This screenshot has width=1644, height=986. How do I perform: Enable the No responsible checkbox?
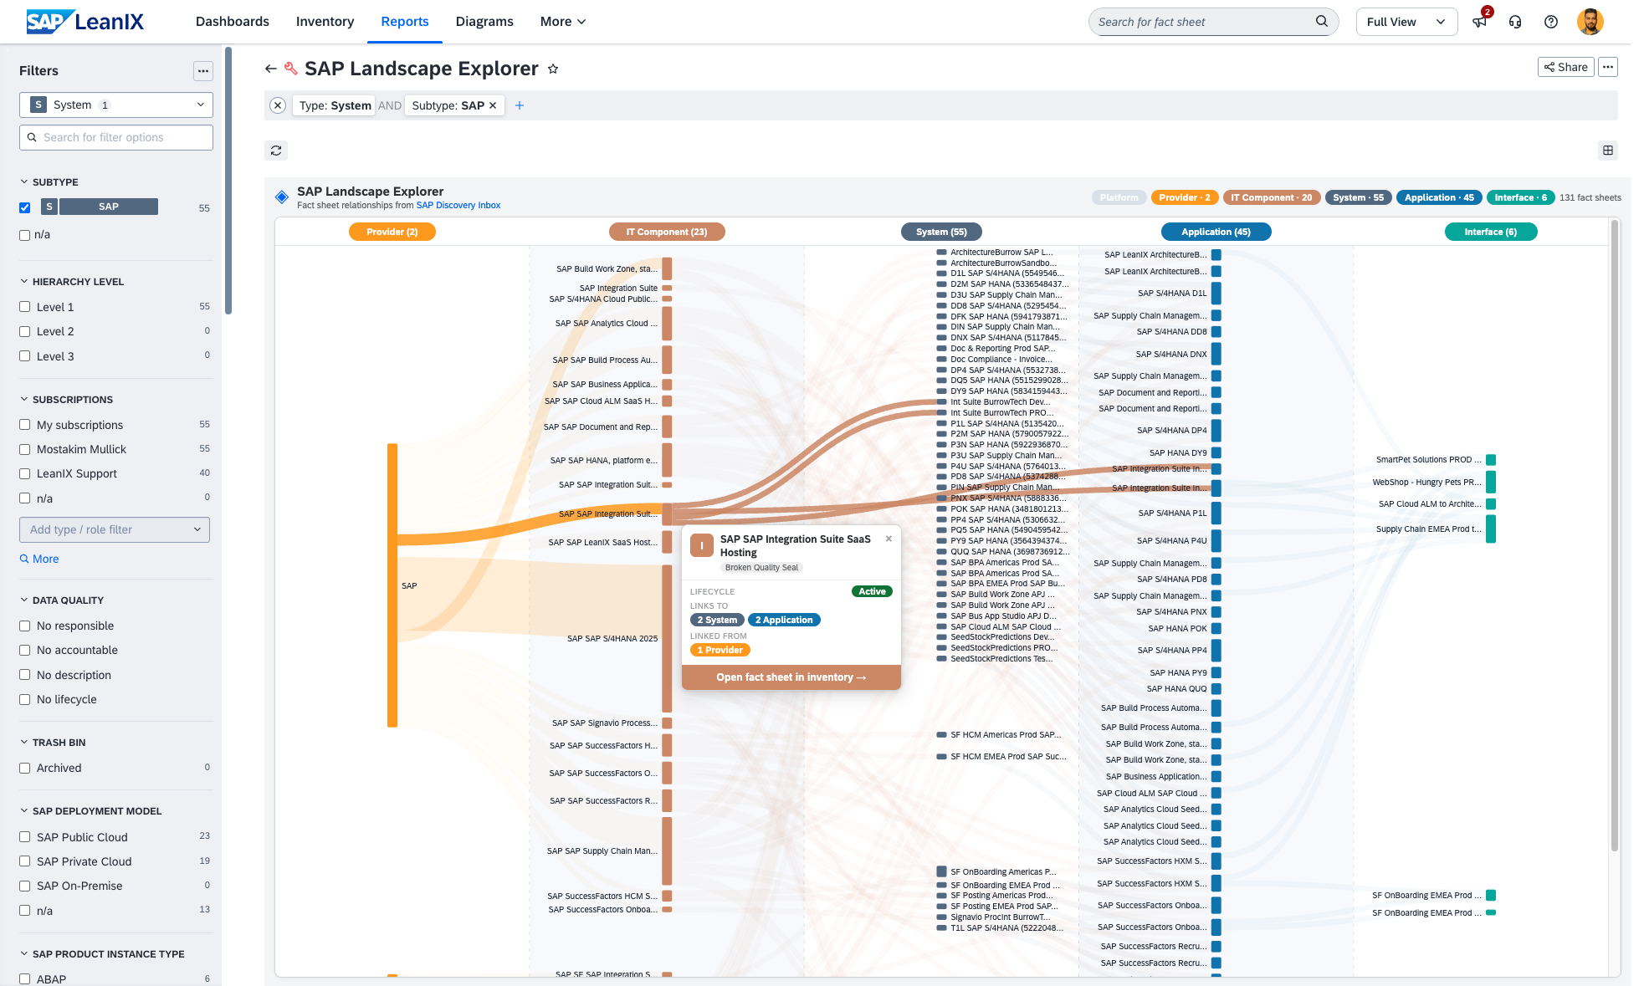coord(25,626)
